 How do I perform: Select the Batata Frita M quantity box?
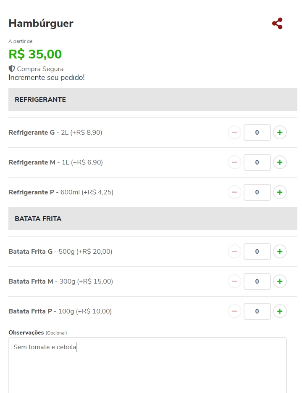tap(257, 281)
